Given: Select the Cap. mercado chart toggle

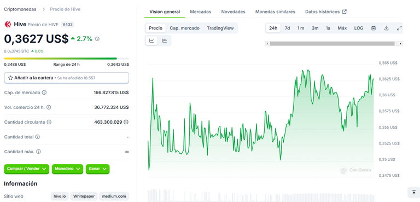Looking at the screenshot, I should click(x=184, y=28).
